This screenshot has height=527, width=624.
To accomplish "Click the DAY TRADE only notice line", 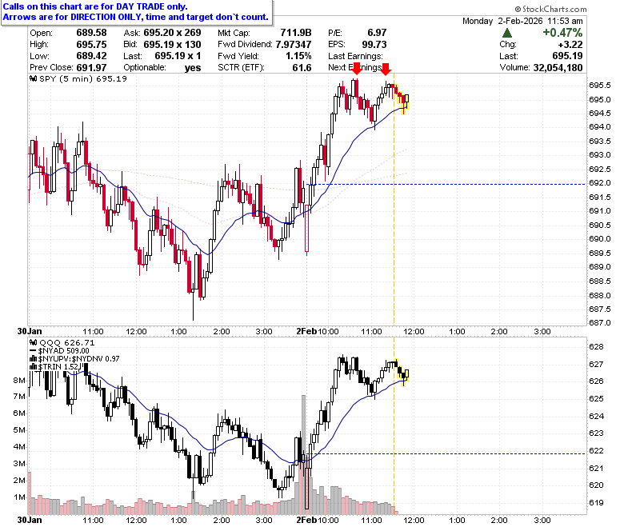I will tap(95, 6).
